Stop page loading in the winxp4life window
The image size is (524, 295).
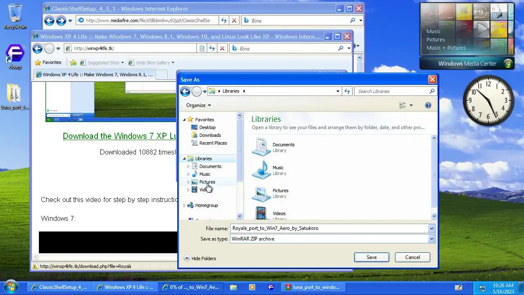222,48
